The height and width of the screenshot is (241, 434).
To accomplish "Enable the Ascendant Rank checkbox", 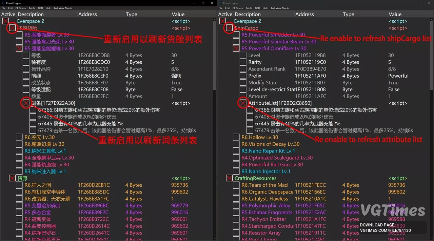I will pos(243,69).
